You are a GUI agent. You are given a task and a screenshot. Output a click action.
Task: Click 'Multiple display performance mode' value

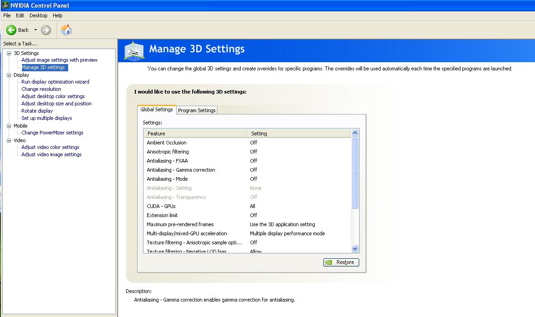pos(287,234)
